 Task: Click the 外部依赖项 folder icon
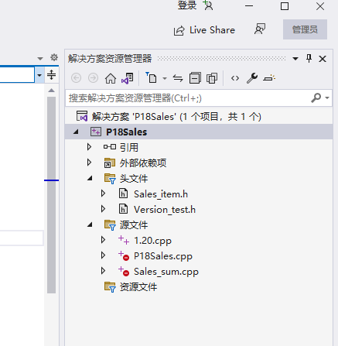click(x=110, y=163)
